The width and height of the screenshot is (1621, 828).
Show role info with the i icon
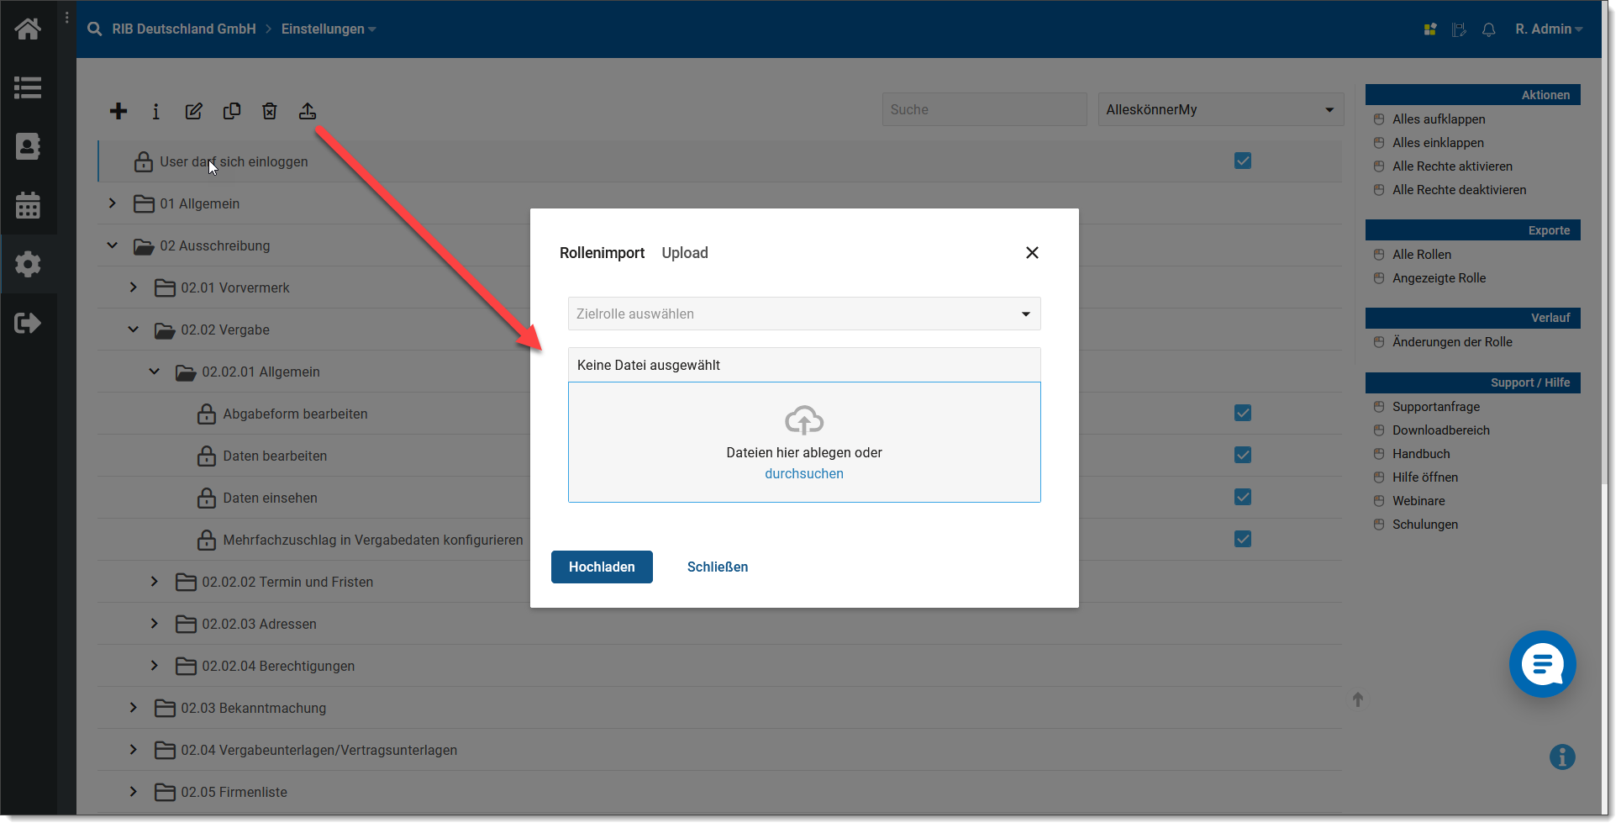pyautogui.click(x=155, y=111)
